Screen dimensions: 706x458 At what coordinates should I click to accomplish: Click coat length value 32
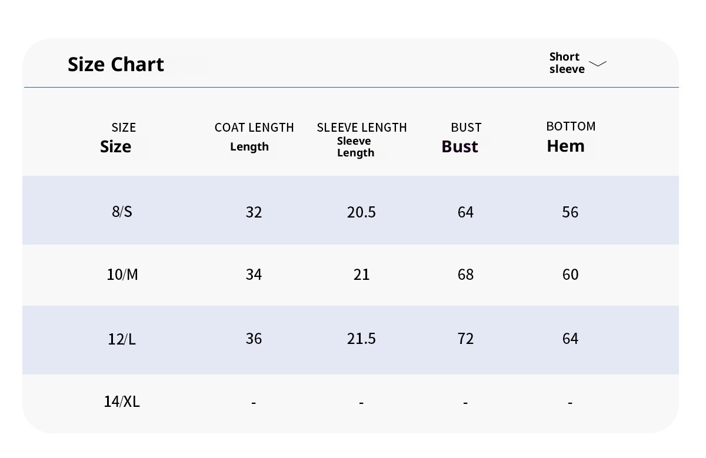tap(254, 212)
